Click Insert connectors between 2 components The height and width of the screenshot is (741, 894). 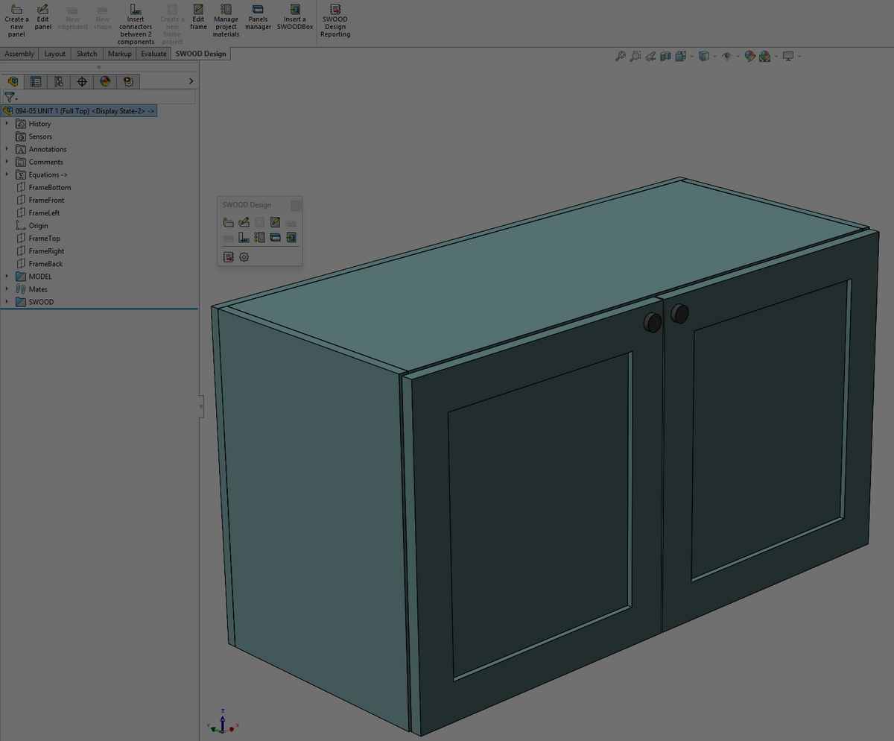point(136,25)
